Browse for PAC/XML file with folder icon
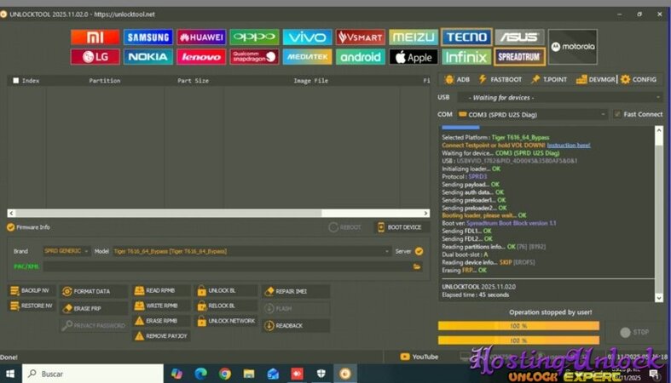 tap(417, 266)
